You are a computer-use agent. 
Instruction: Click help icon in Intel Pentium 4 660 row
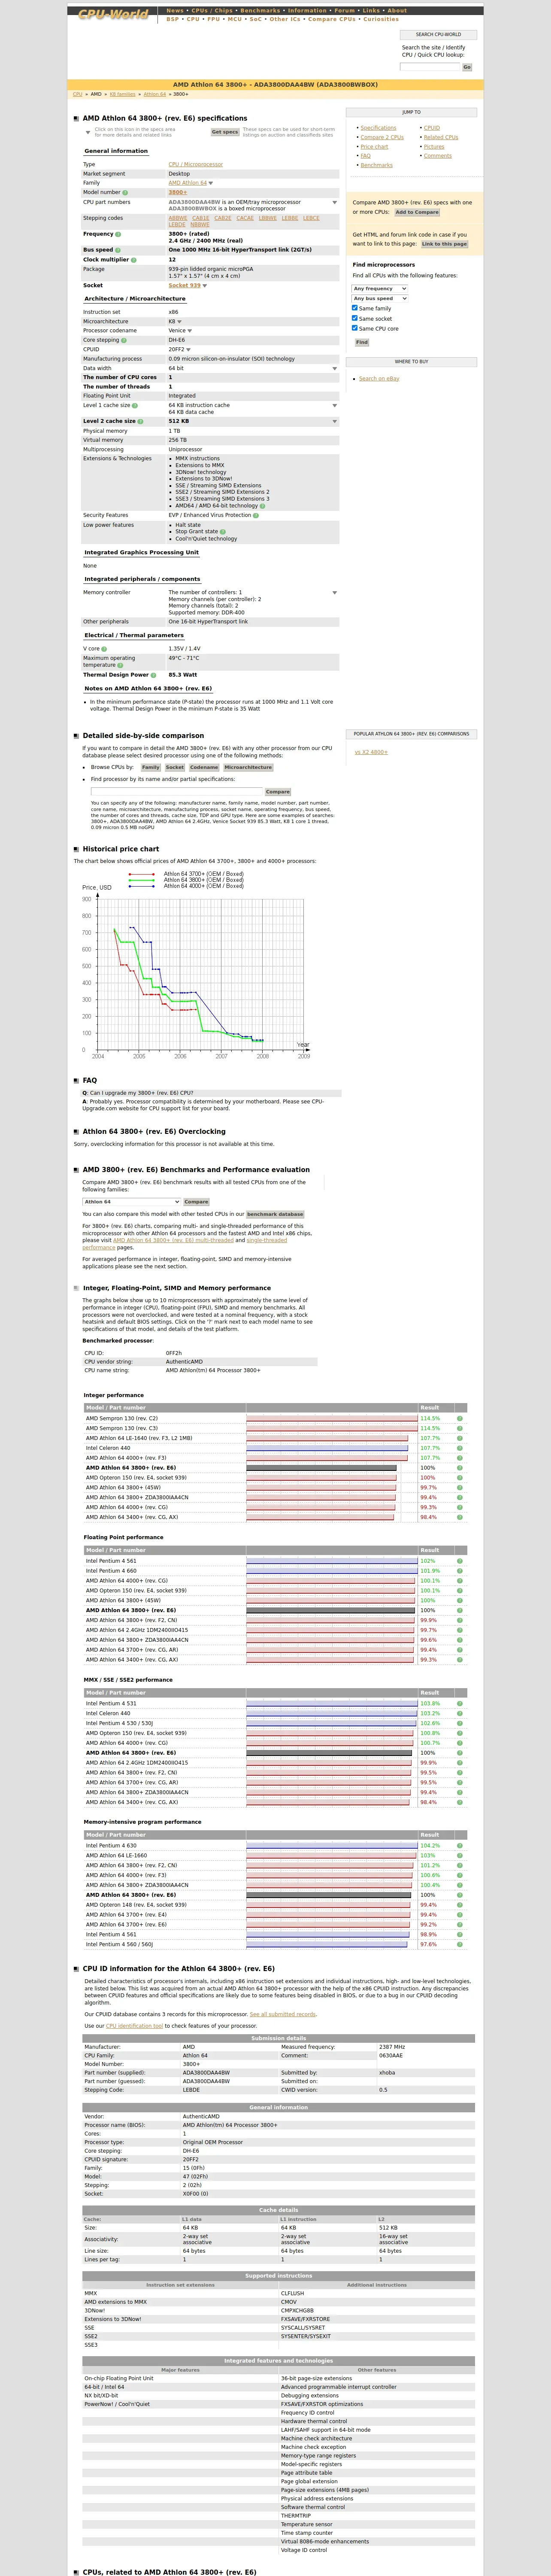tap(460, 1571)
